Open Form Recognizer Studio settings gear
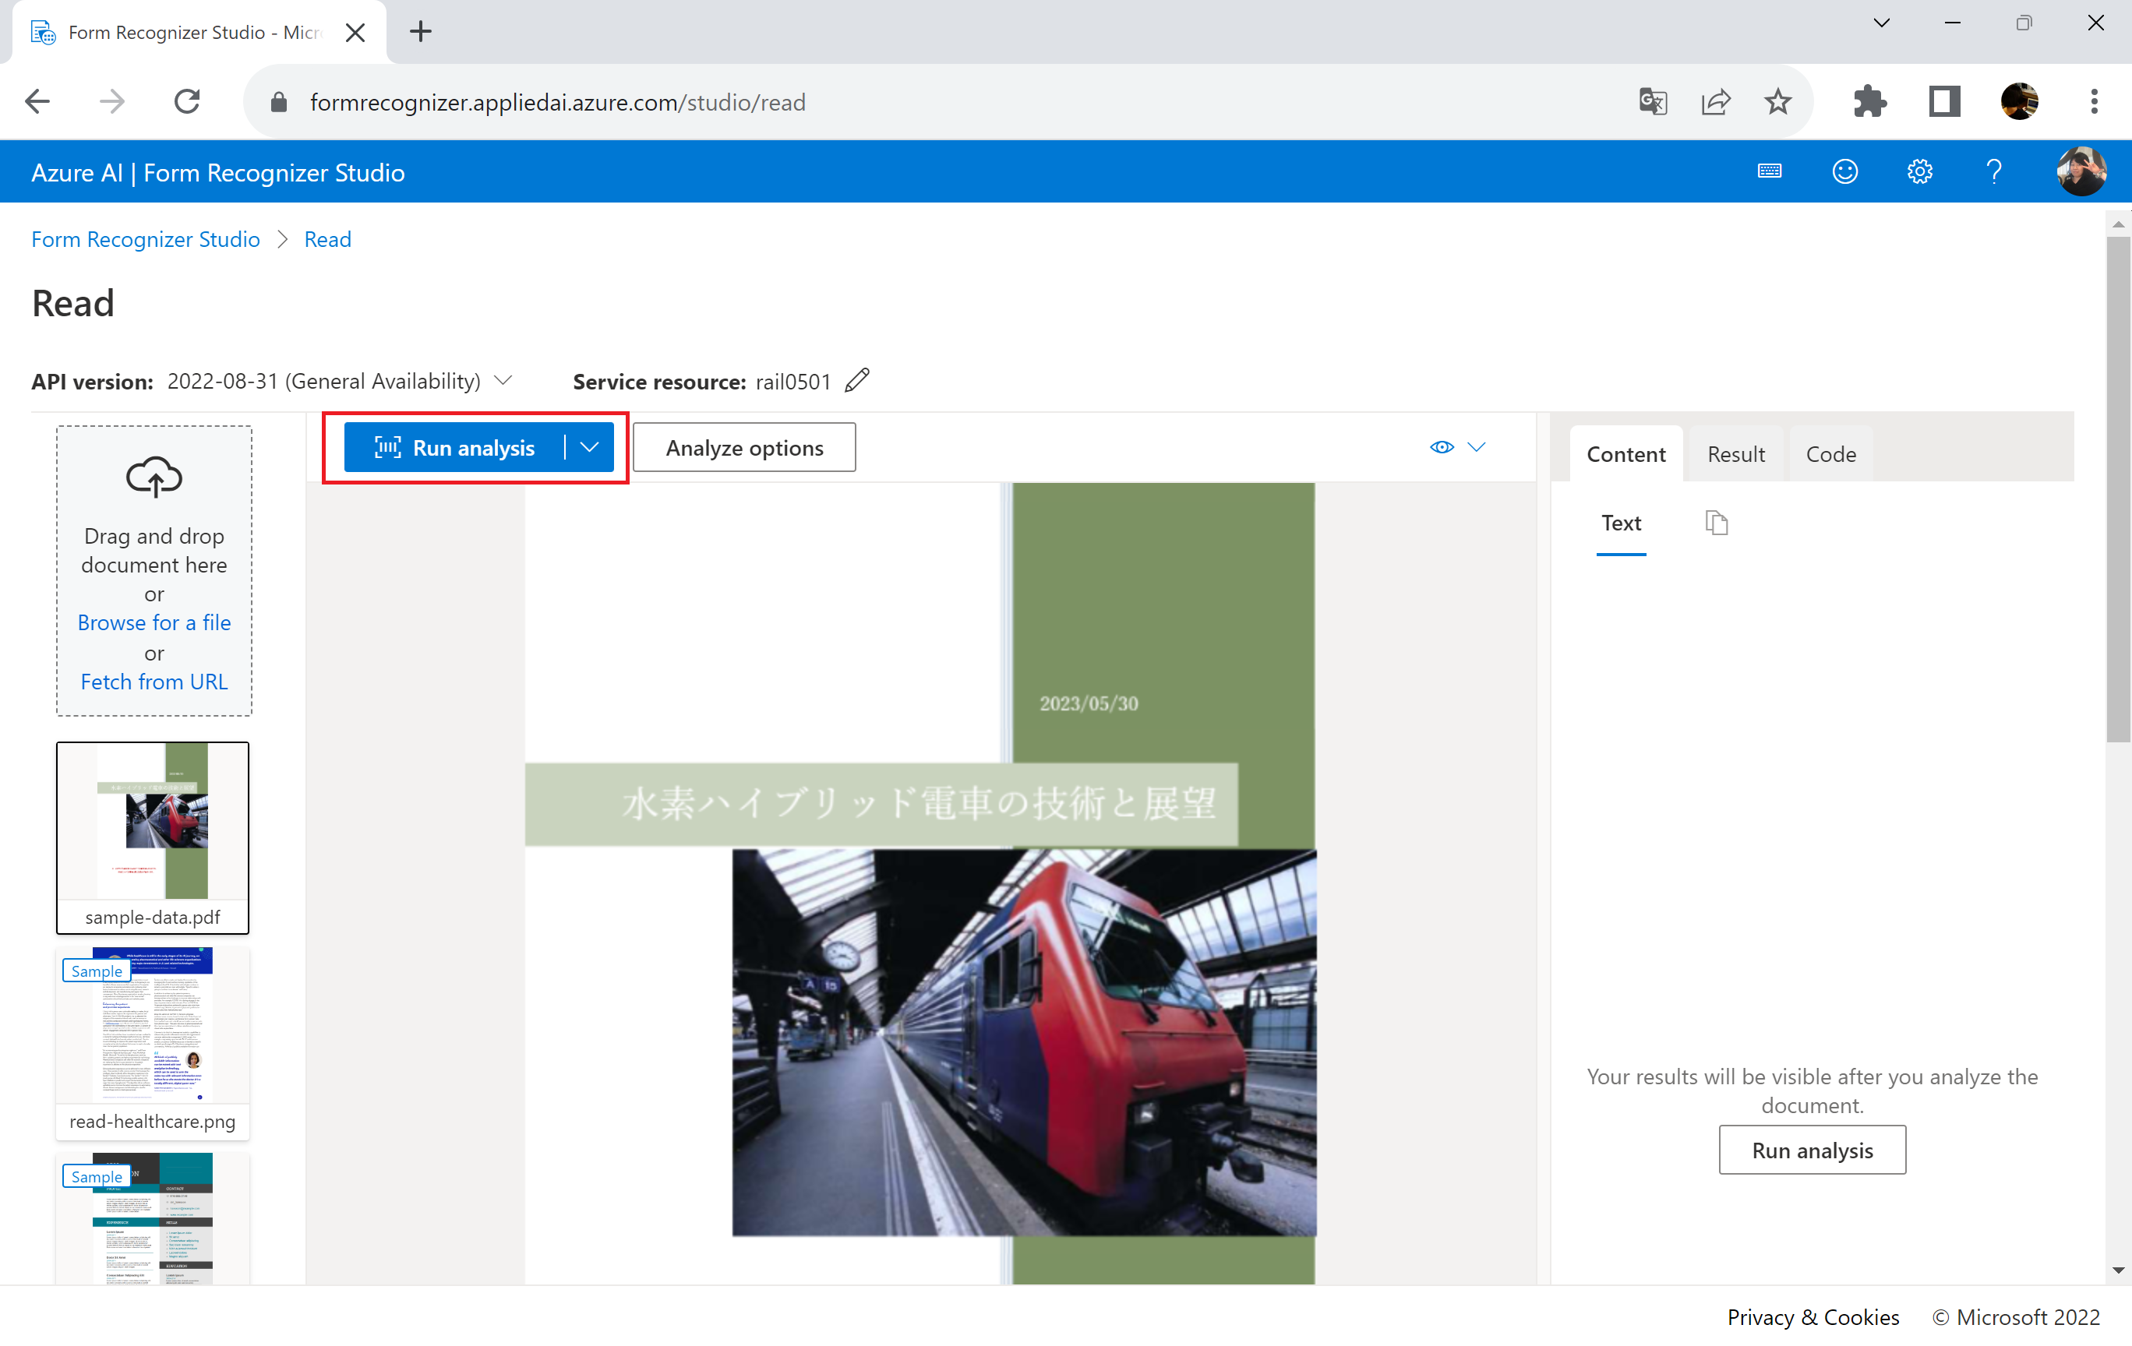Viewport: 2132px width, 1346px height. pyautogui.click(x=1919, y=171)
